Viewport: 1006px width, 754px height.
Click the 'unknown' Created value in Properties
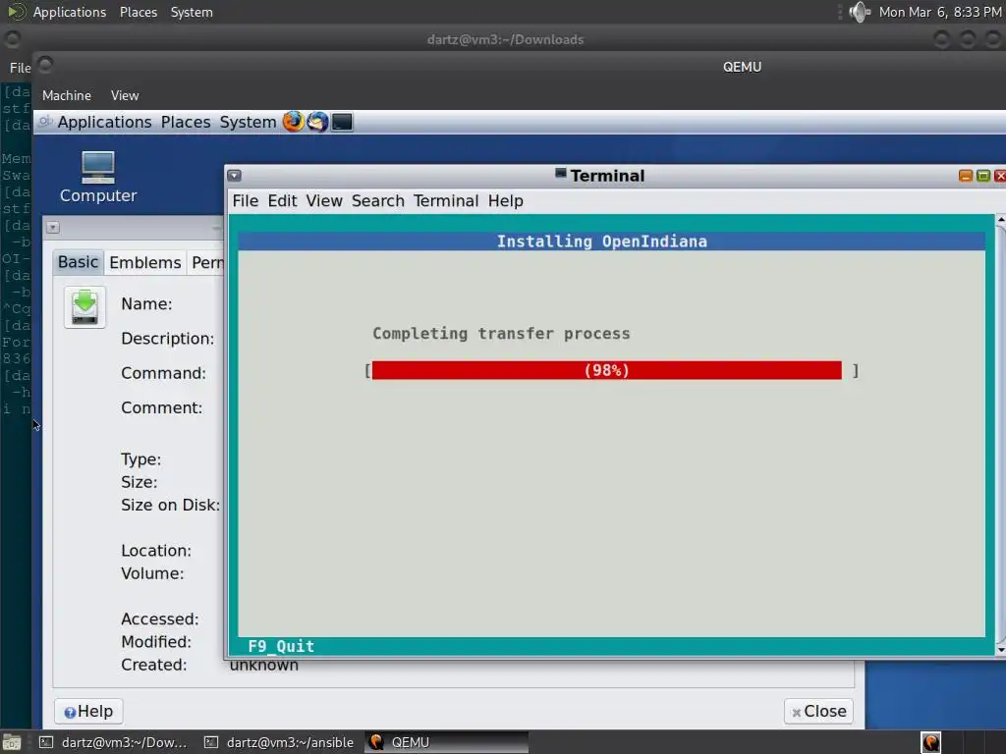pyautogui.click(x=263, y=666)
